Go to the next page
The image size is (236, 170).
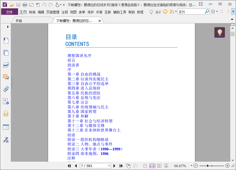[114, 166]
